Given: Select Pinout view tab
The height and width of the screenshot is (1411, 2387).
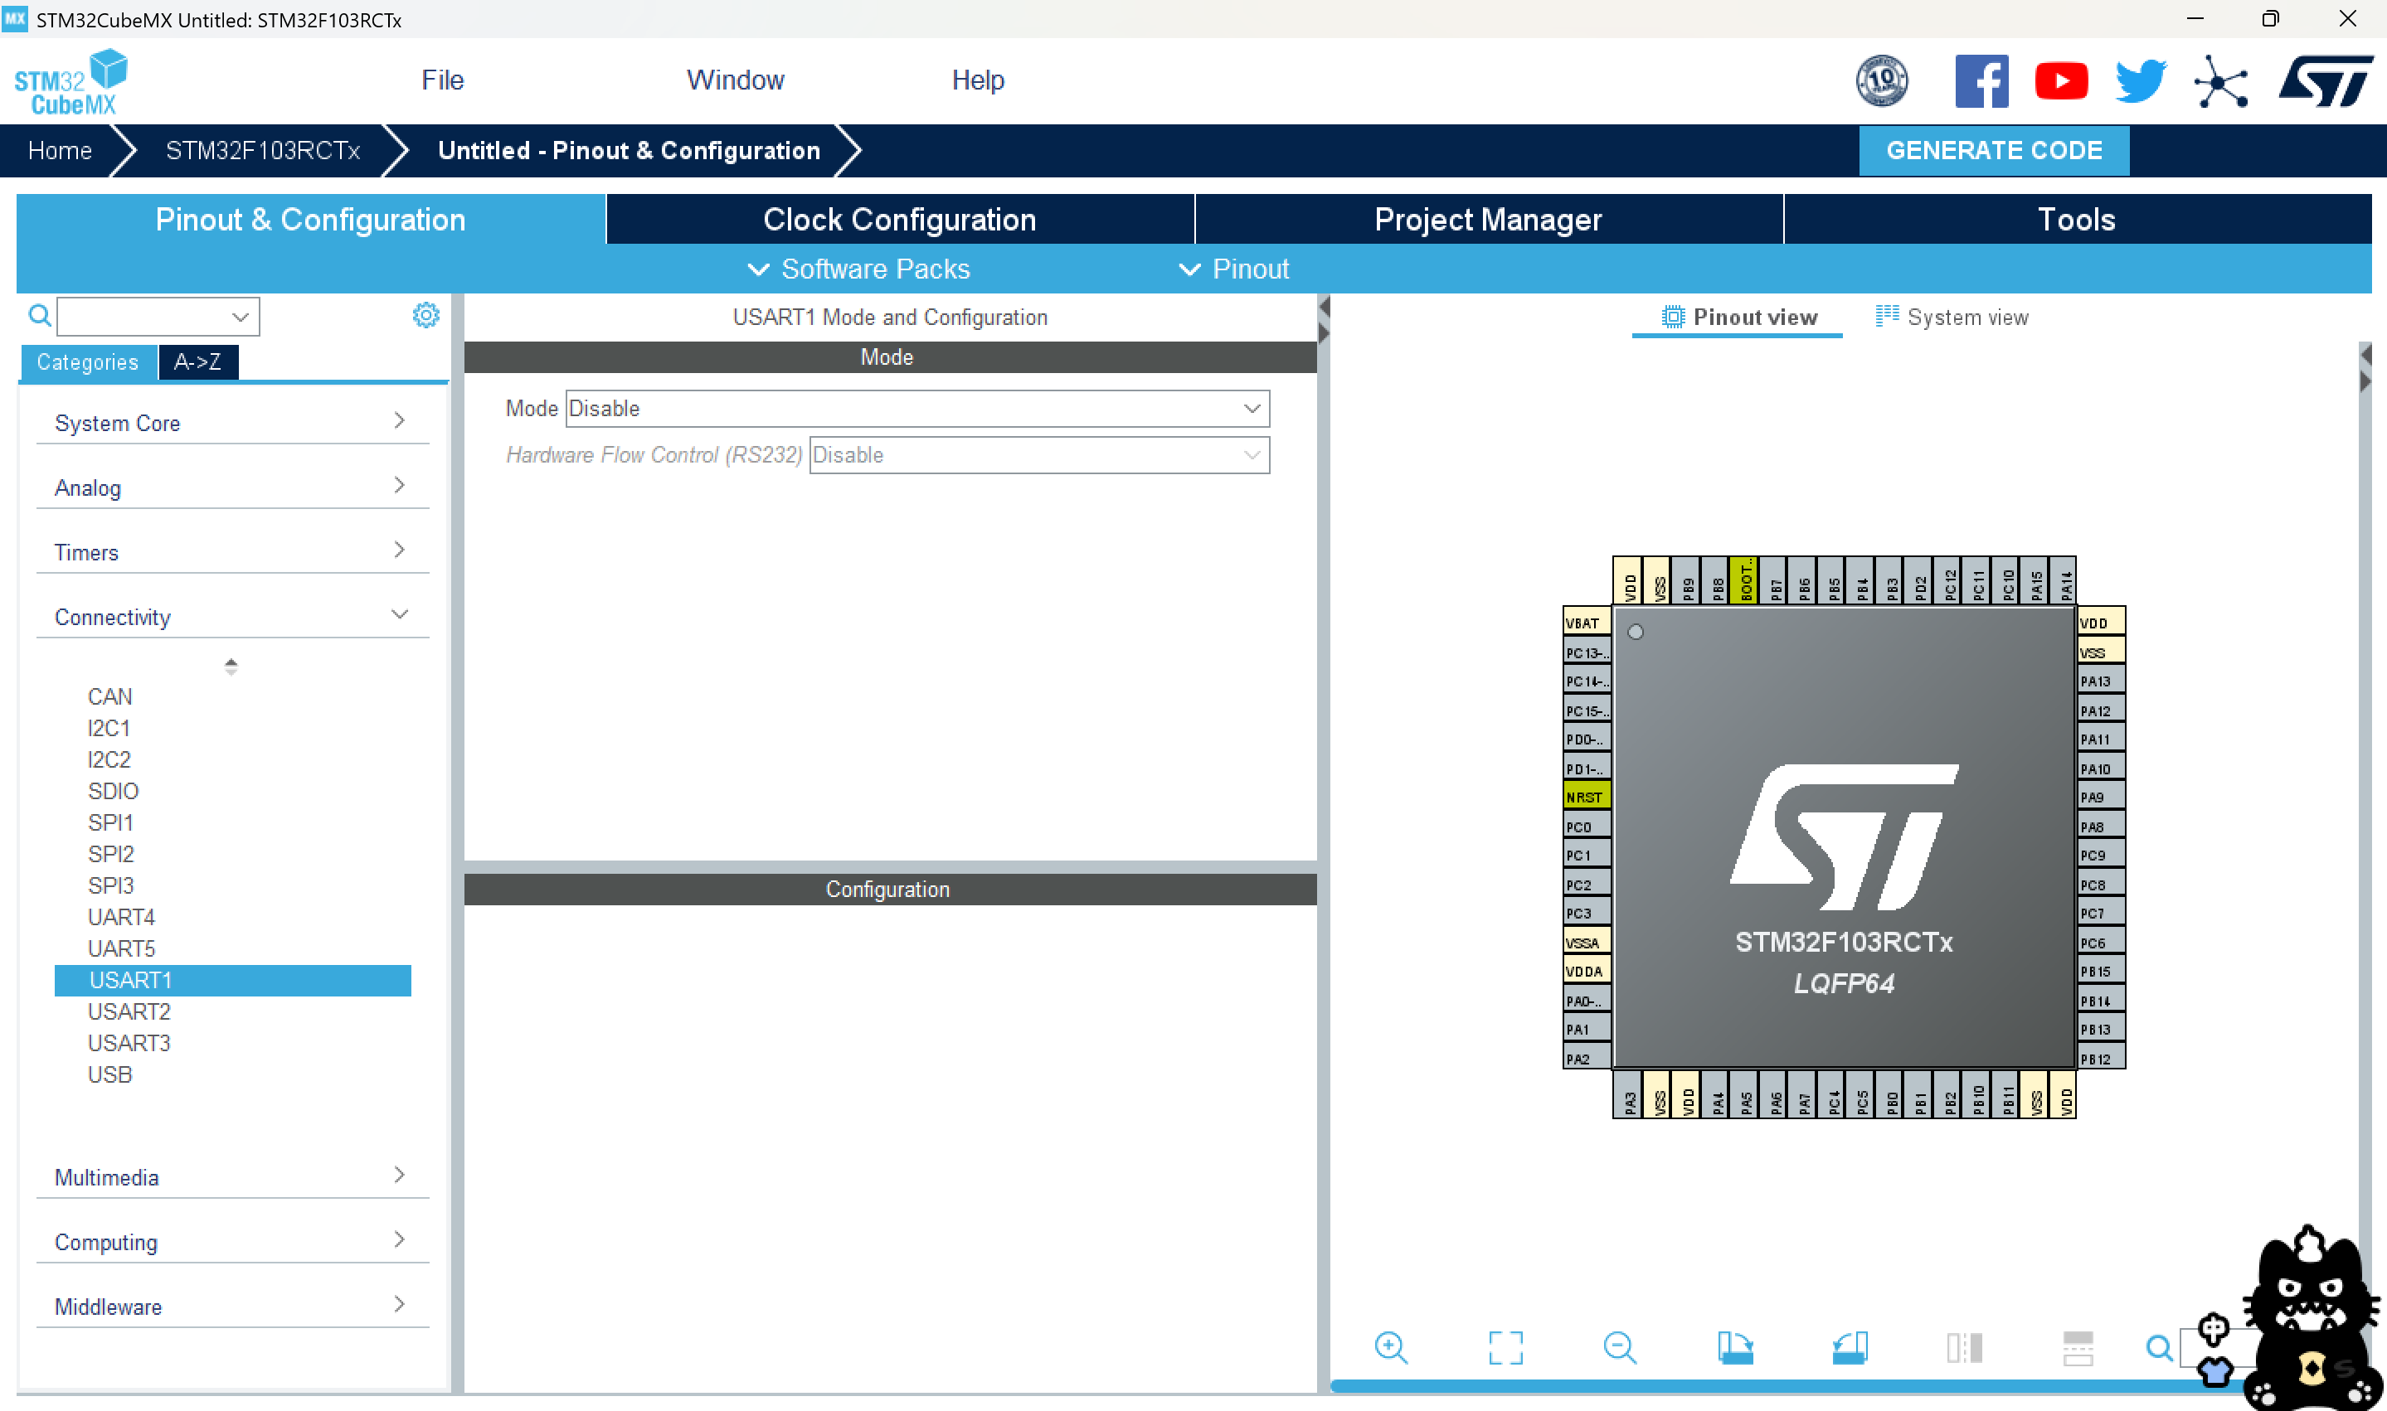Looking at the screenshot, I should click(x=1738, y=317).
